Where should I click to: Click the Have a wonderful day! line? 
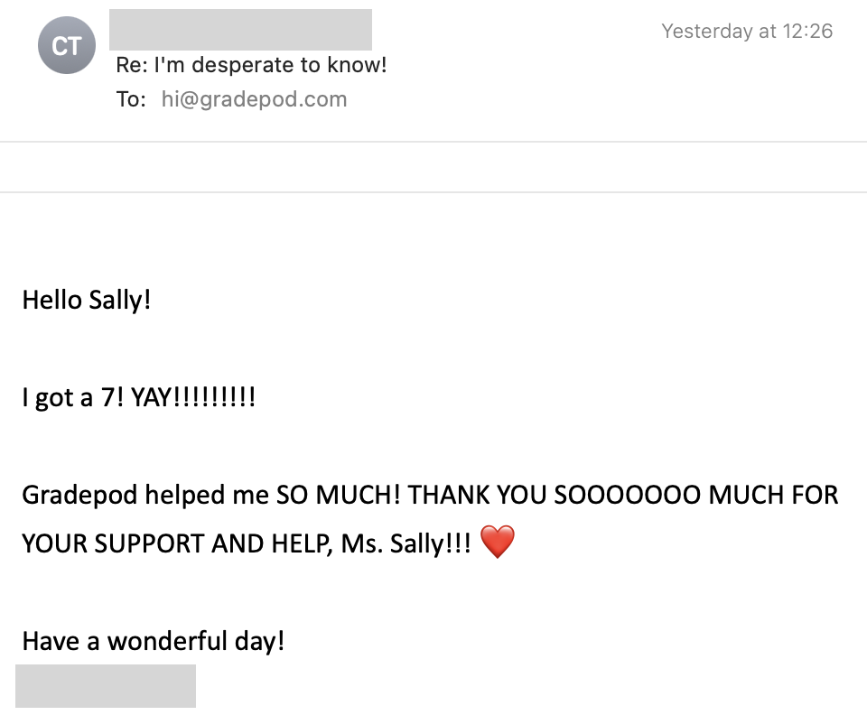tap(153, 641)
